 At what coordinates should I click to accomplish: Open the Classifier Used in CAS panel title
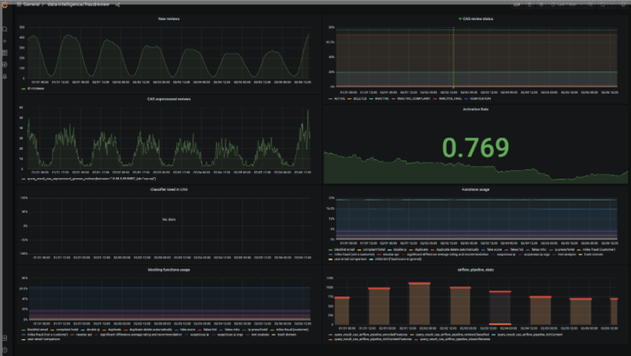pos(169,189)
